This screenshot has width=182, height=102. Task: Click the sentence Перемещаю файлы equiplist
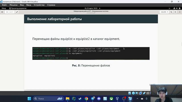[76, 39]
